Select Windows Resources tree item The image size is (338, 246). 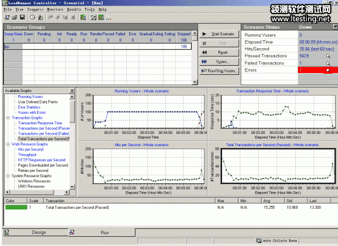(x=34, y=181)
